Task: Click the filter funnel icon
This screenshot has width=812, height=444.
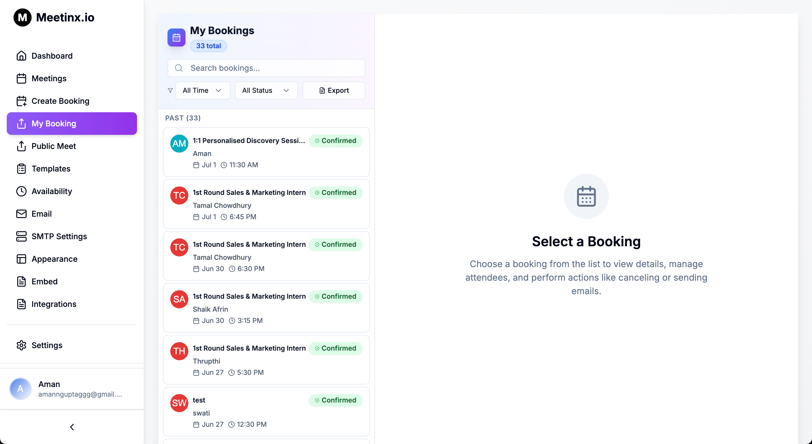Action: [x=170, y=91]
